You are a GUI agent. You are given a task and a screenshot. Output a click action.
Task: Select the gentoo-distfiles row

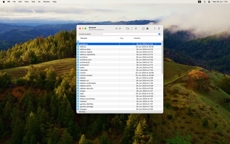tap(119, 104)
